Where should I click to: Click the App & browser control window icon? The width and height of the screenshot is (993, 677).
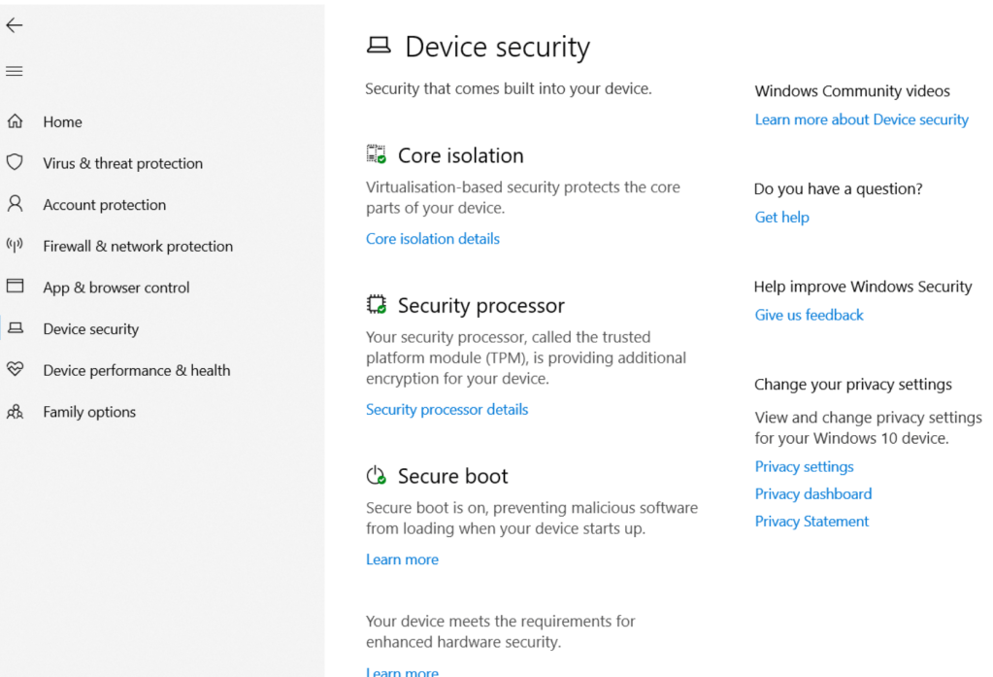click(x=15, y=287)
